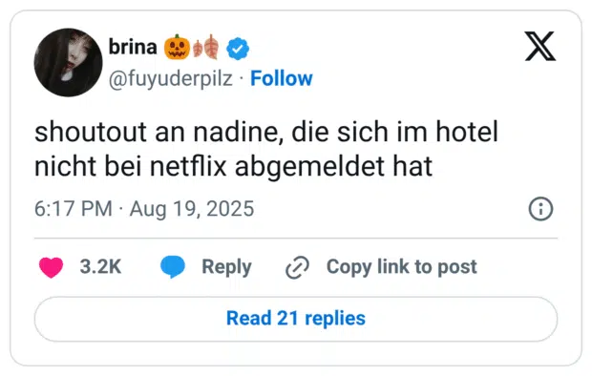This screenshot has height=376, width=592.
Task: Click the blue reply bubble icon
Action: [x=173, y=266]
